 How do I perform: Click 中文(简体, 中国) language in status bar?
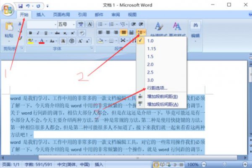tap(73, 165)
